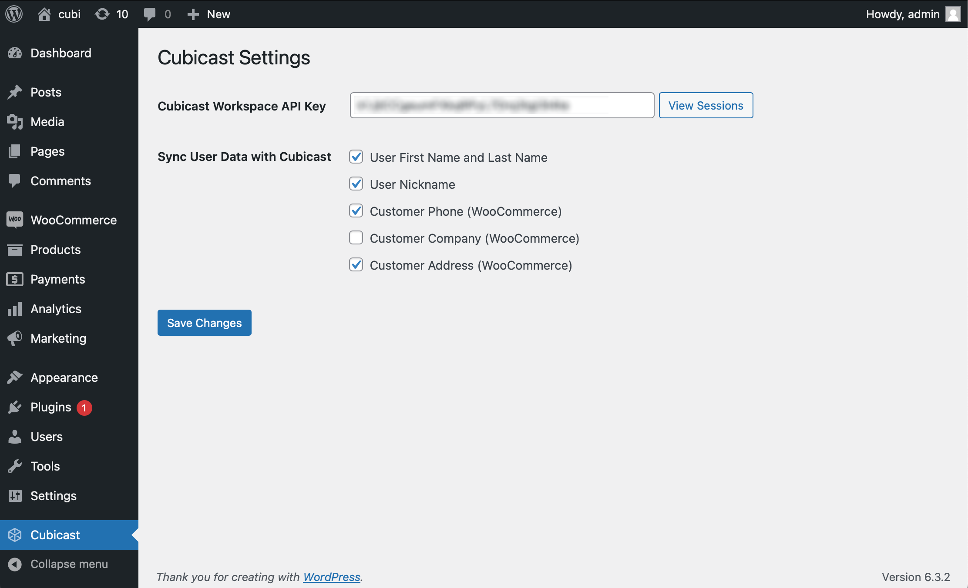Click the Customer Company (WooCommerce) label
This screenshot has width=968, height=588.
(474, 238)
